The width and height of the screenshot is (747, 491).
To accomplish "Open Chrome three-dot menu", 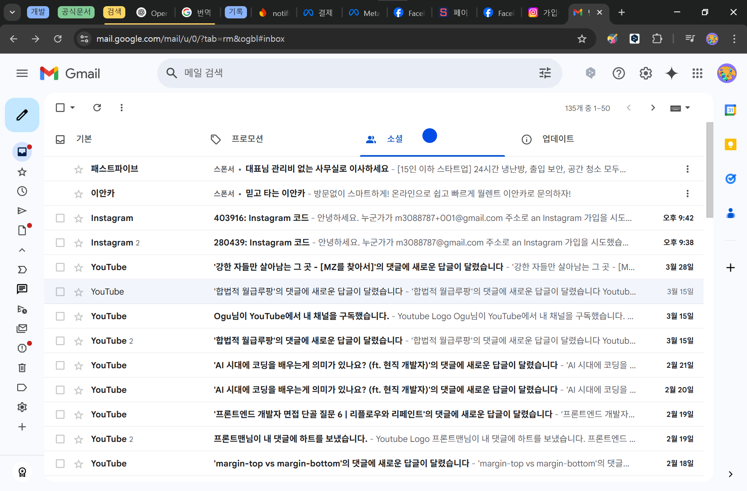I will pos(734,39).
